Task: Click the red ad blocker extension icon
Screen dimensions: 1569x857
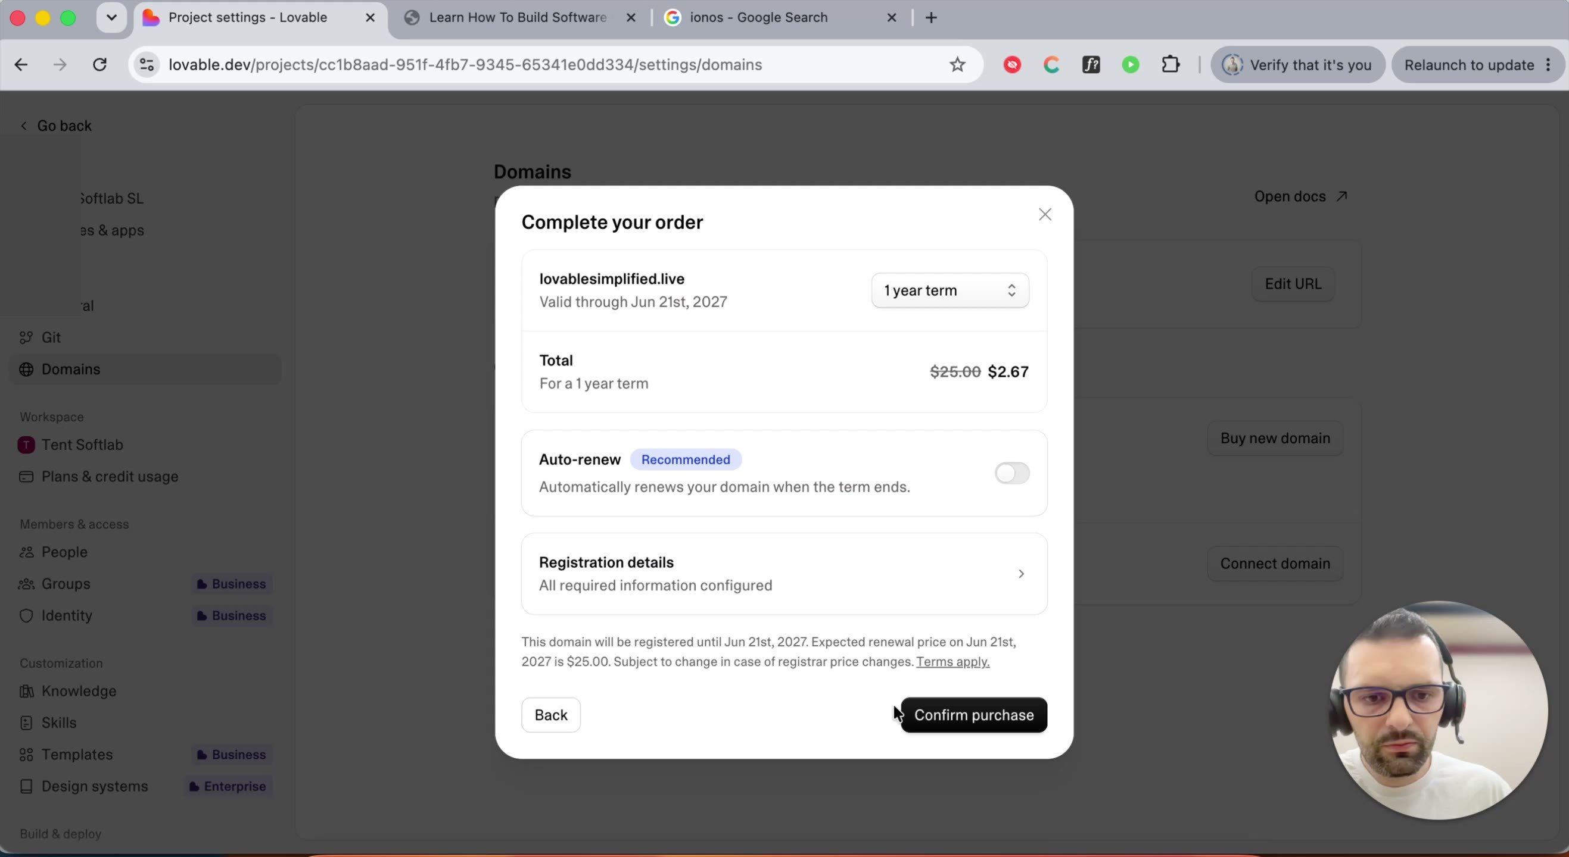Action: point(1011,64)
